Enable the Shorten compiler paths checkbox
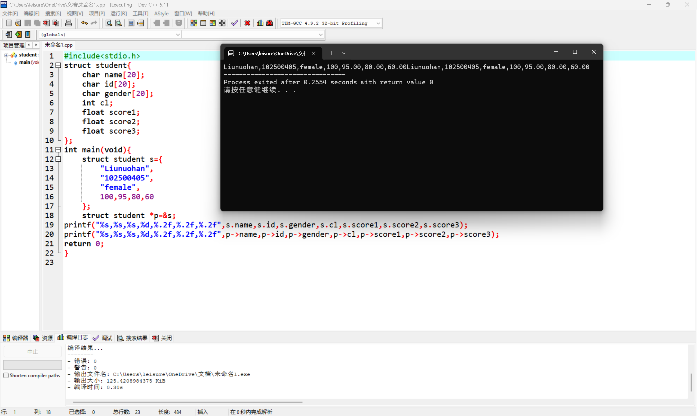The image size is (697, 416). tap(6, 375)
